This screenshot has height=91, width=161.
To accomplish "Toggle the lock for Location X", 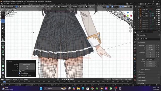I will point(156,45).
